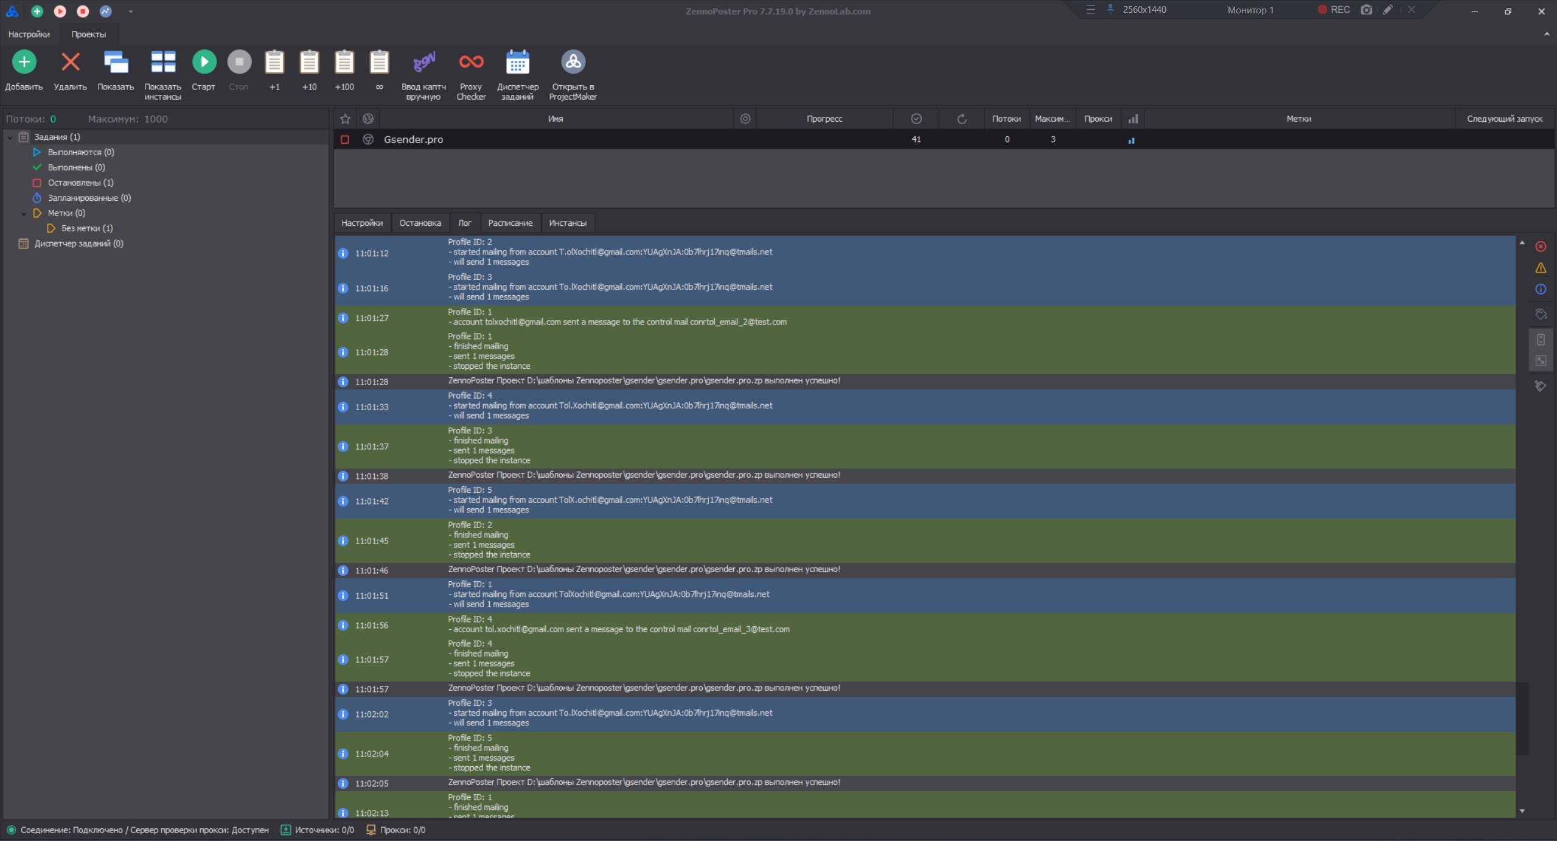This screenshot has width=1557, height=841.
Task: Click quick-access red stop icon in title bar
Action: tap(83, 11)
